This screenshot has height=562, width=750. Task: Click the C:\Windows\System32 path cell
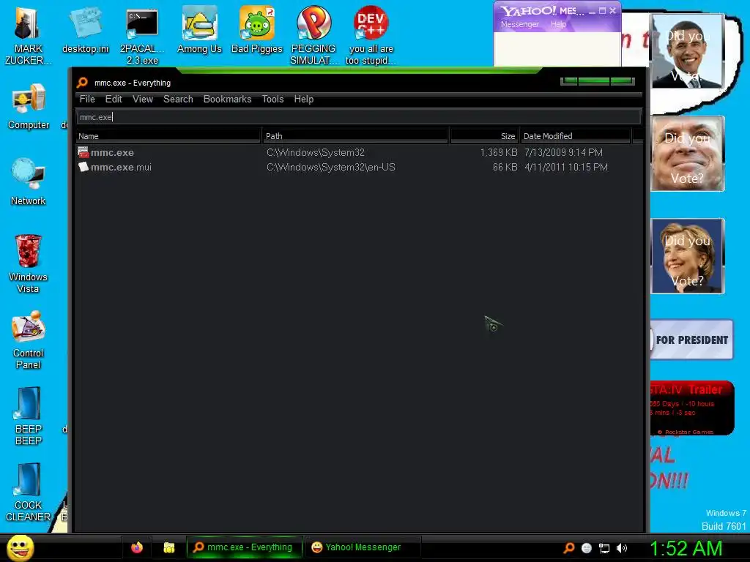[x=316, y=152]
